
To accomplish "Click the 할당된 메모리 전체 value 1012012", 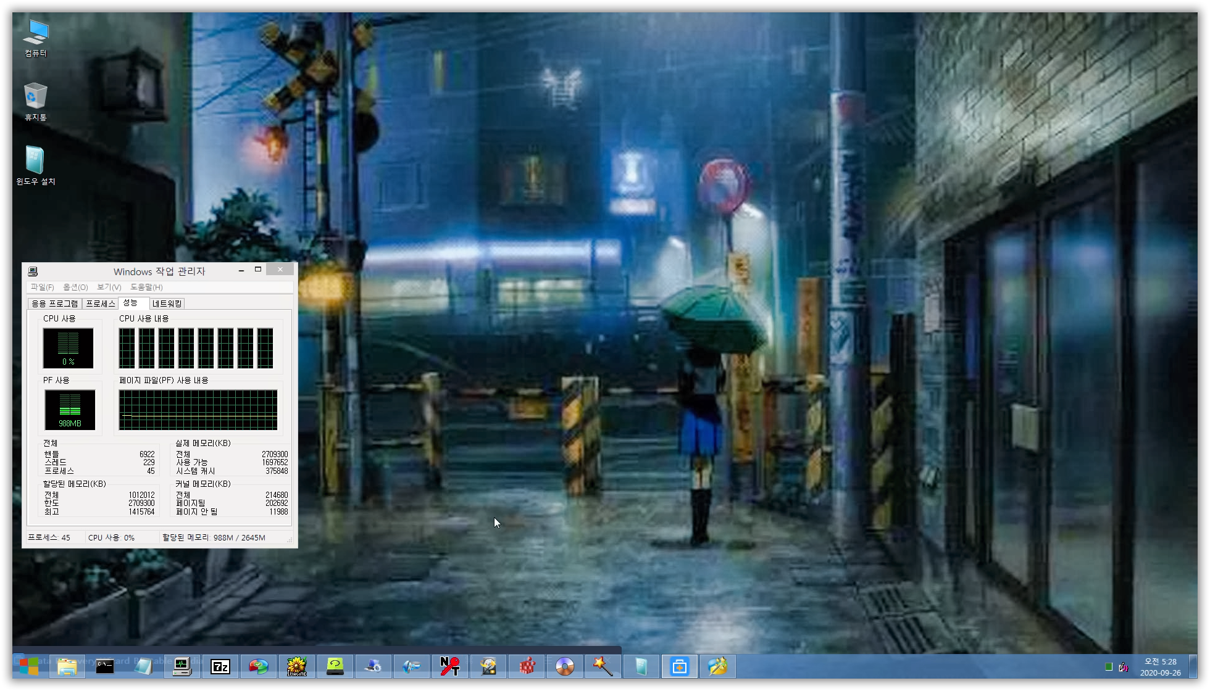I will click(141, 495).
